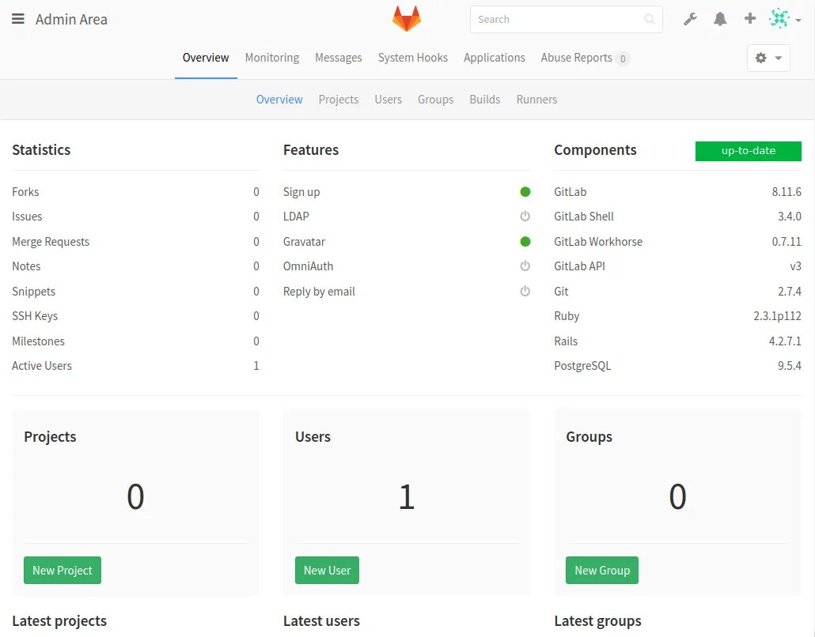Click the SSH Keys statistic label
The image size is (815, 637).
(35, 315)
